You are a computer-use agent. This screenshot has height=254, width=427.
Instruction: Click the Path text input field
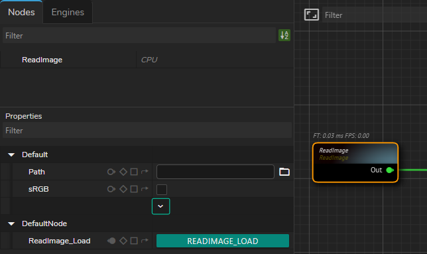click(215, 172)
